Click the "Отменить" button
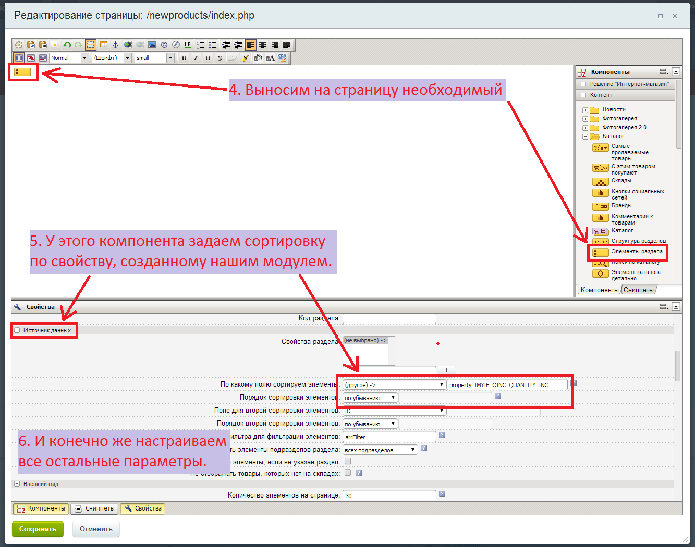Viewport: 695px width, 547px height. tap(96, 529)
